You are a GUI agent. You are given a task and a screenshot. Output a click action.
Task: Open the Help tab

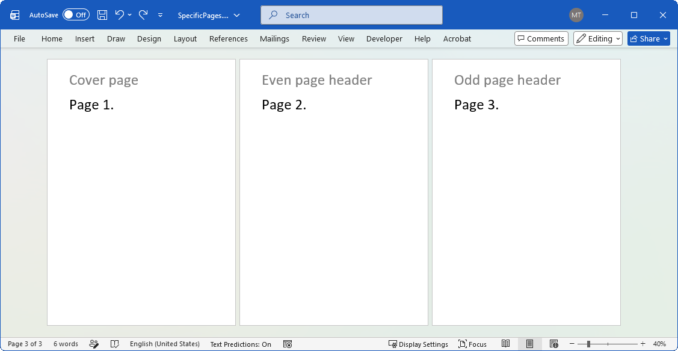point(422,39)
